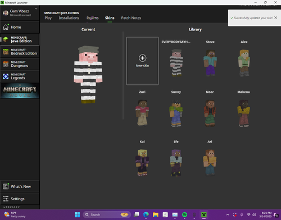
Task: Click the current pig prisoner skin preview
Action: pos(88,75)
